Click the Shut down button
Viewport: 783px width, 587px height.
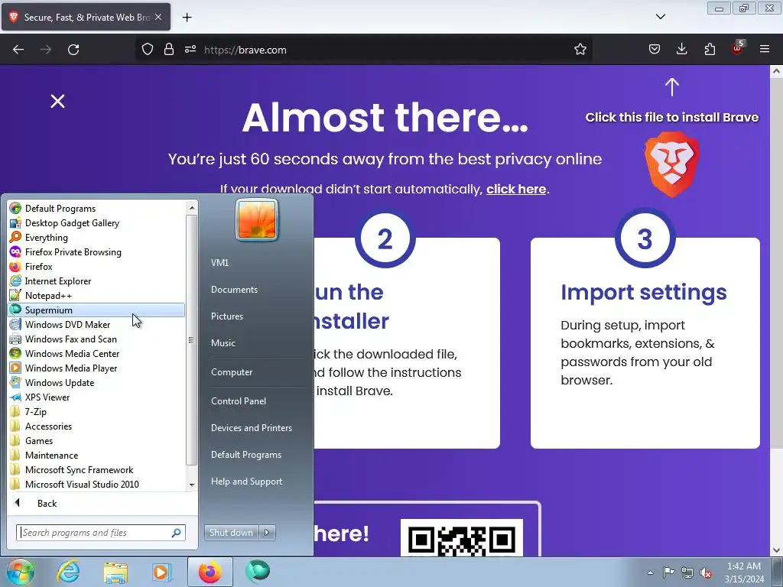(232, 533)
